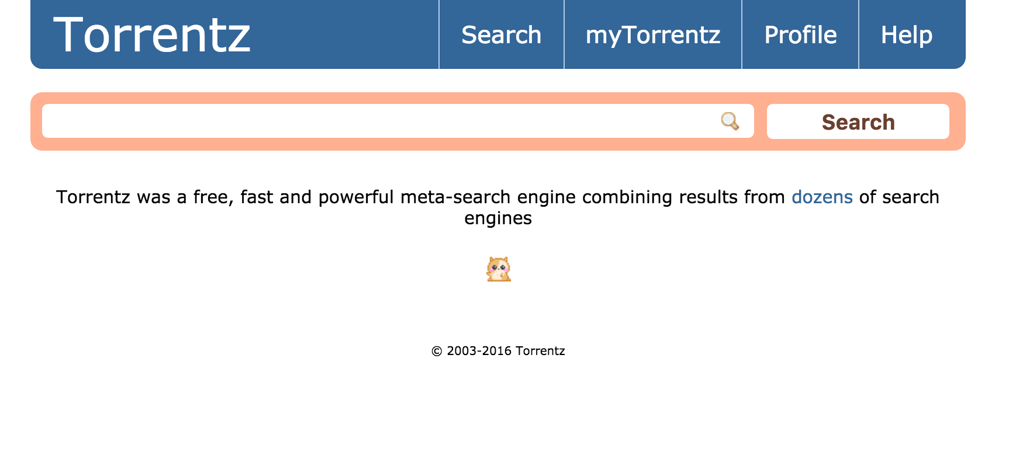This screenshot has height=473, width=1009.
Task: Click the small hamster mascot icon
Action: (499, 269)
